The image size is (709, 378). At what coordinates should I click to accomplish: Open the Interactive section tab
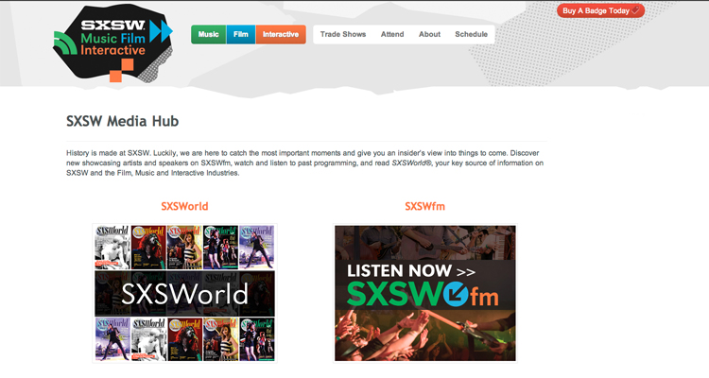pyautogui.click(x=281, y=34)
